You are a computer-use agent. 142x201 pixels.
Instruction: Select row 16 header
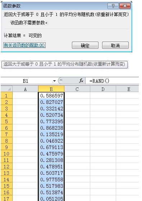click(6, 192)
